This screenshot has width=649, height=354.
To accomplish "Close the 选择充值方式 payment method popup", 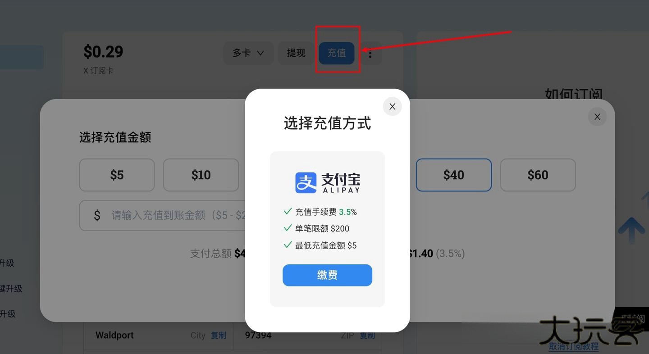I will pyautogui.click(x=392, y=107).
